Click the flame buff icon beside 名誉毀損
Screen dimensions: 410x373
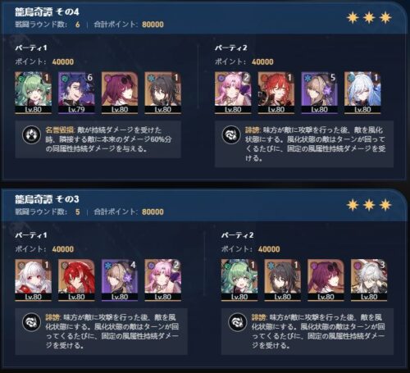31,134
